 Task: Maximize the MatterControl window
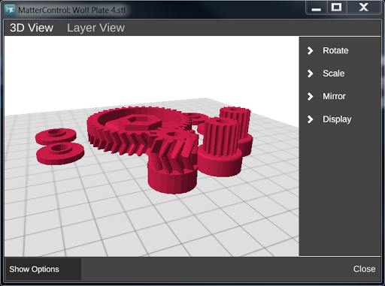click(336, 8)
